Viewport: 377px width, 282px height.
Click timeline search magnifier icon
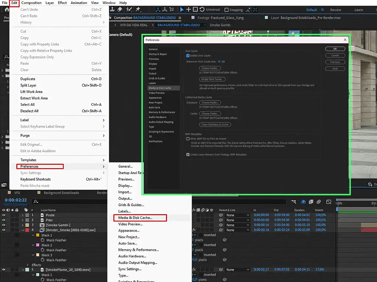tap(36, 202)
